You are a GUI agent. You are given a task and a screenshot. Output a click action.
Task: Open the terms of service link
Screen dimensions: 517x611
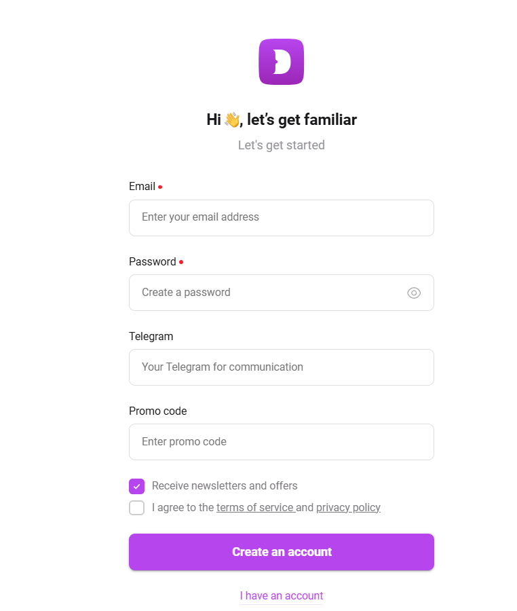(x=254, y=508)
